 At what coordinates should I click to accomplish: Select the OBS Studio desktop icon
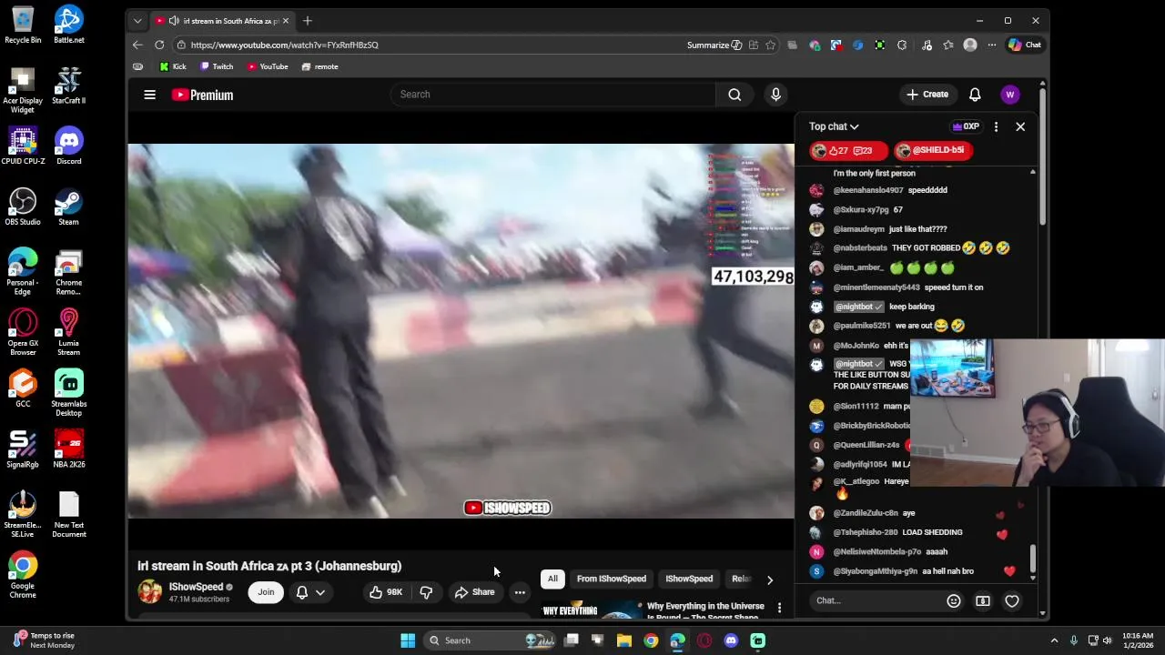(23, 207)
